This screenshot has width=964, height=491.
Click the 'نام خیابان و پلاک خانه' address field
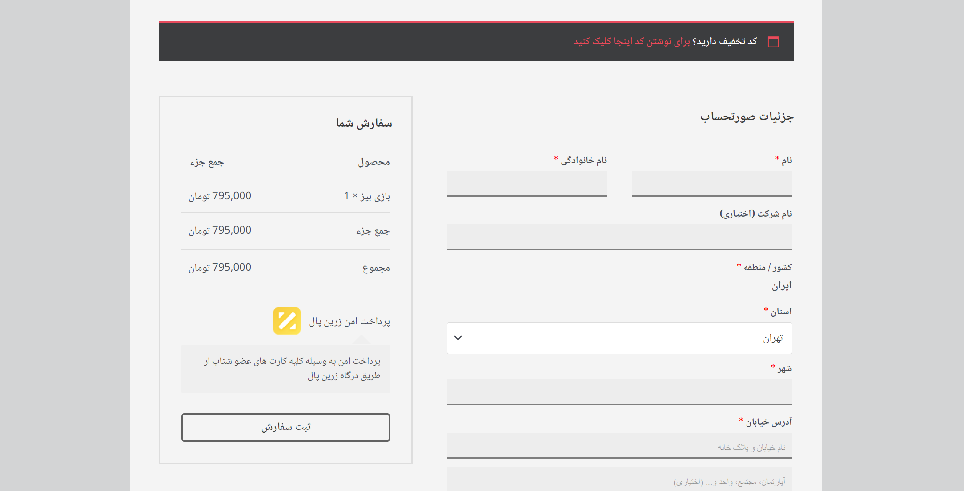619,445
